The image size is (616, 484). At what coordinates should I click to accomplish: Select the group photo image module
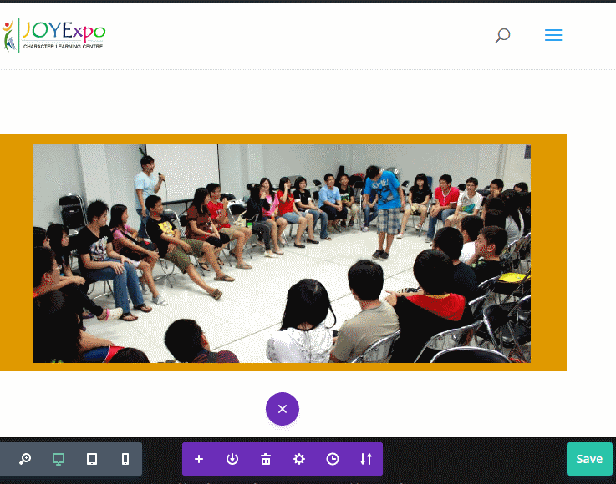click(x=282, y=254)
